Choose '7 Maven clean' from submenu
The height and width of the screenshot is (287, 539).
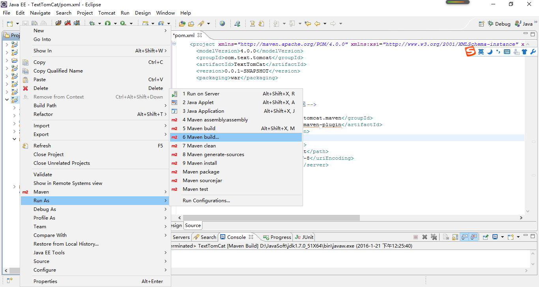(236, 146)
